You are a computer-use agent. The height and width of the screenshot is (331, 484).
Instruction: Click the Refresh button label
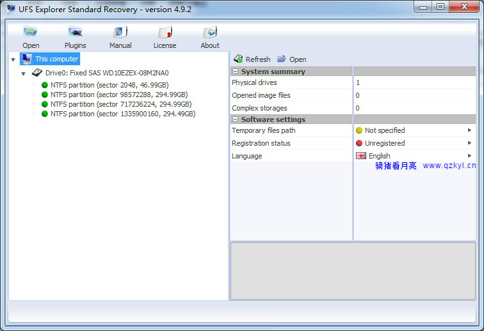point(258,59)
